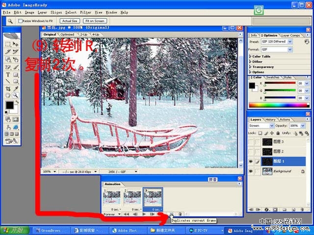Play the animation
The image size is (314, 235).
click(144, 214)
